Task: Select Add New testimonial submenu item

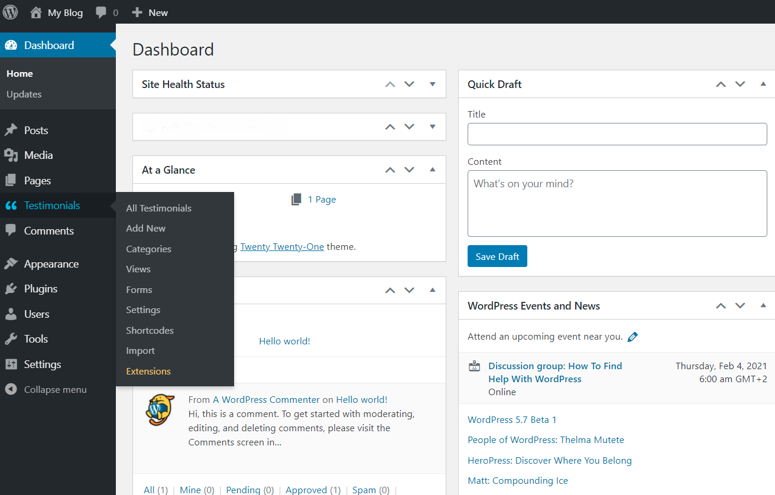Action: (x=146, y=229)
